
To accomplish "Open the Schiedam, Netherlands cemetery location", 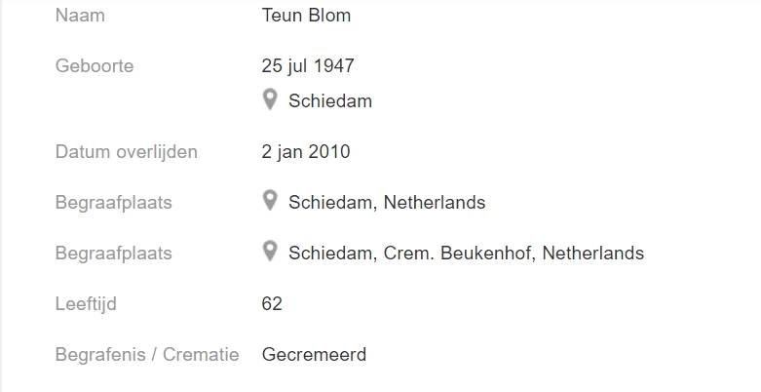I will pos(387,202).
